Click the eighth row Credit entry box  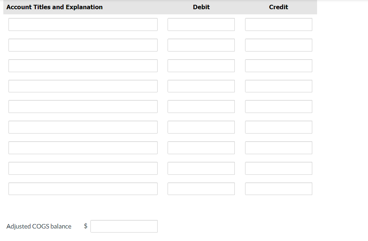pyautogui.click(x=279, y=168)
